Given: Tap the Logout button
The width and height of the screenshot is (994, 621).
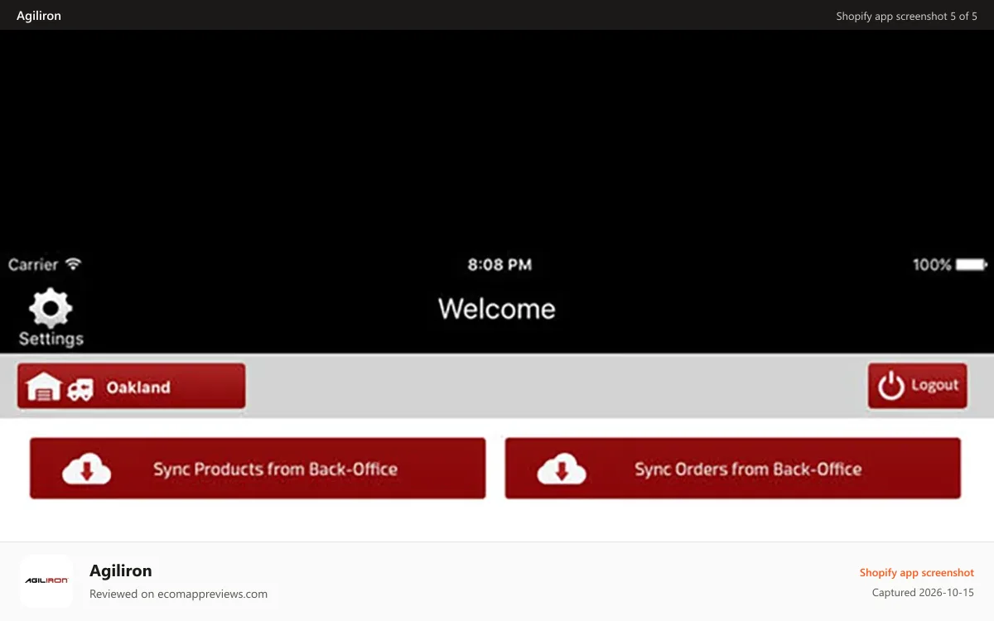Looking at the screenshot, I should point(917,386).
